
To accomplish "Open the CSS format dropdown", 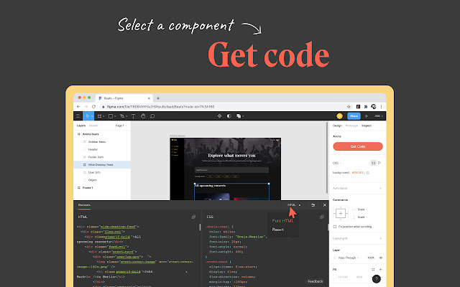I will tap(337, 163).
